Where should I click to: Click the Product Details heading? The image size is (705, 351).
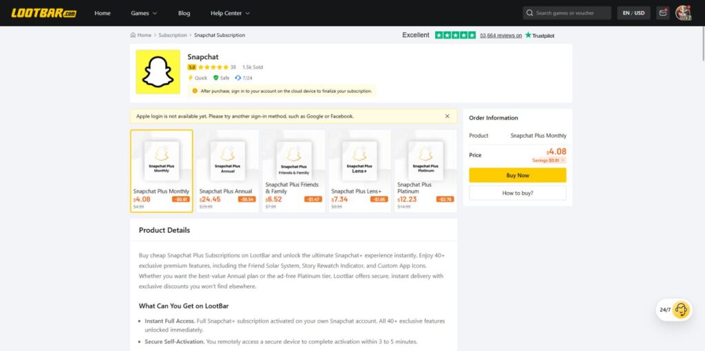pos(165,230)
